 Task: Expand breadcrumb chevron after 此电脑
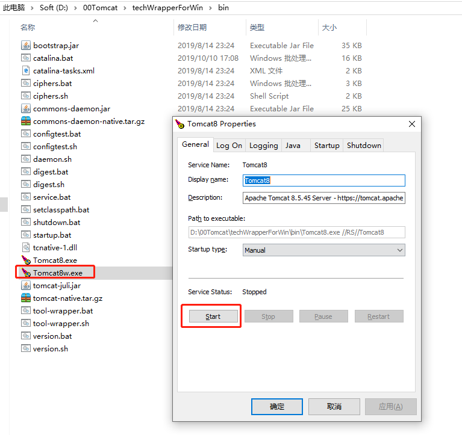[x=32, y=8]
